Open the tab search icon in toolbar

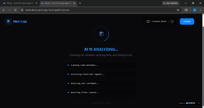pos(186,10)
